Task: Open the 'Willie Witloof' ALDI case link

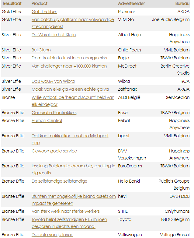Action: [x=73, y=97]
